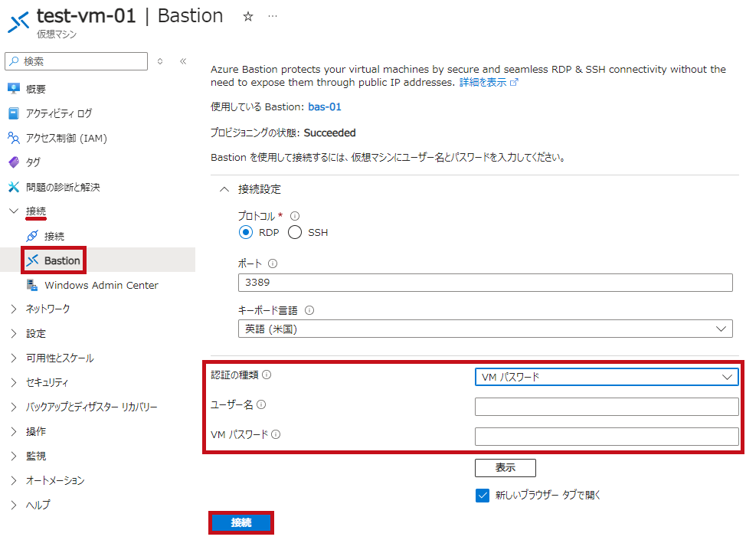Click the VM パスワード input field

607,437
